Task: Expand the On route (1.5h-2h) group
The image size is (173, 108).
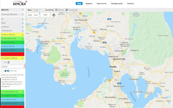Action: pyautogui.click(x=22, y=100)
